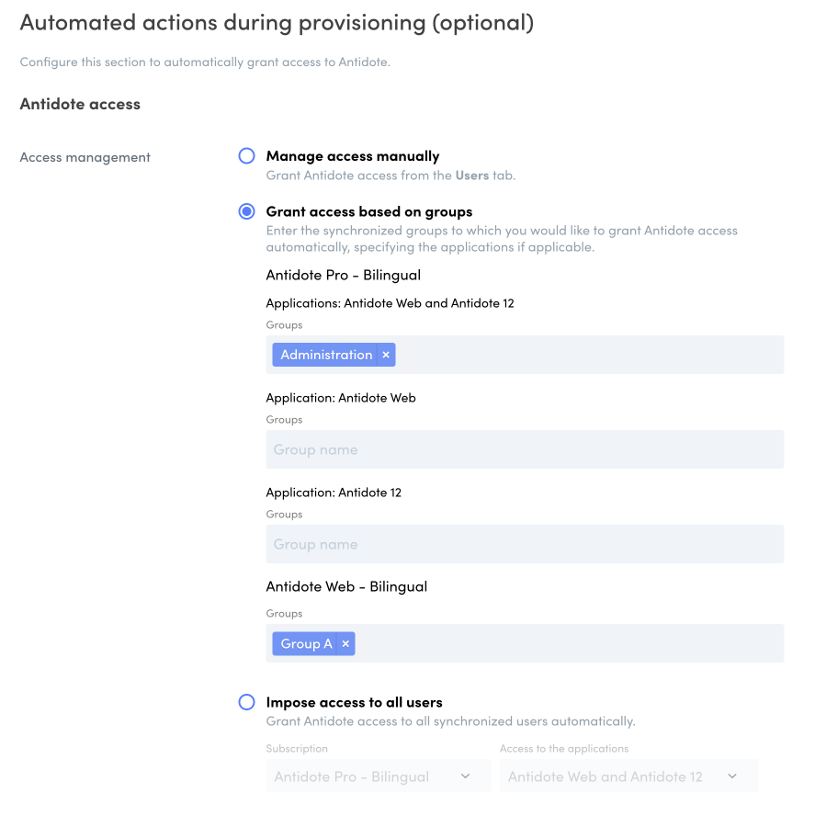The width and height of the screenshot is (815, 816).
Task: Expand the Access to the applications dropdown
Action: coord(628,776)
